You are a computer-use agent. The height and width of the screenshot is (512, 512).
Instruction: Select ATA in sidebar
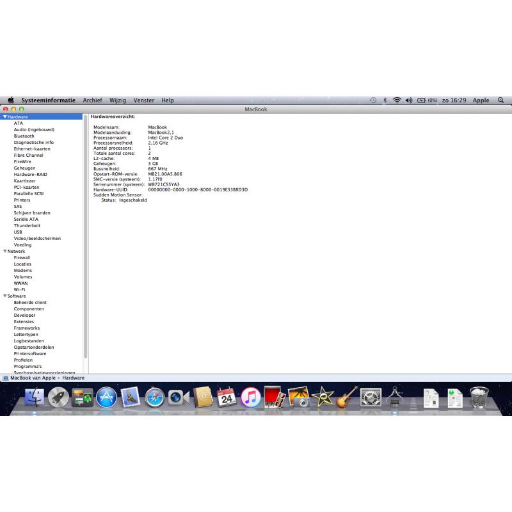point(19,123)
